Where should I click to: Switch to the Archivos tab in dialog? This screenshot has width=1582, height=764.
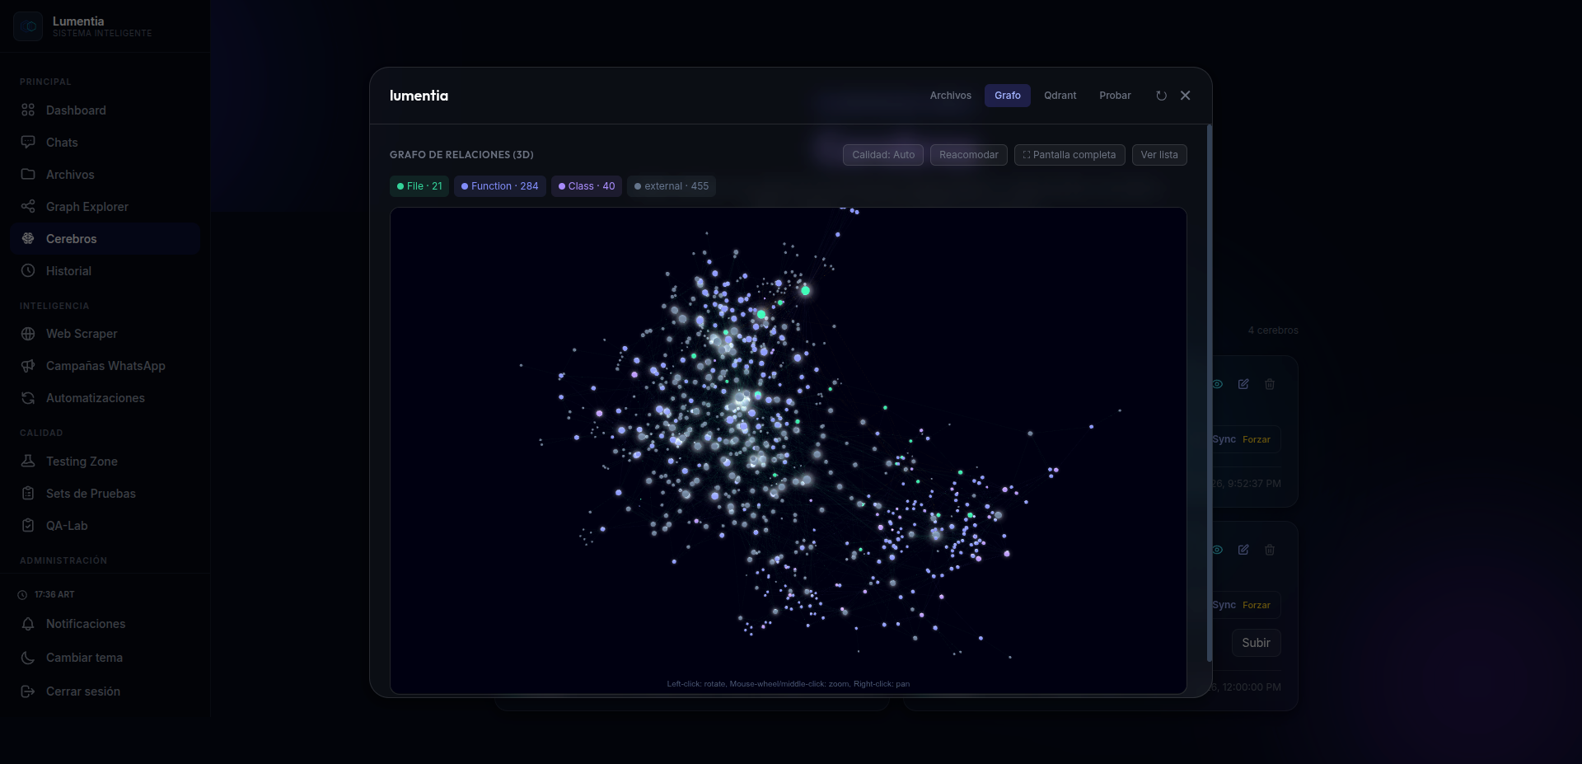pos(951,96)
